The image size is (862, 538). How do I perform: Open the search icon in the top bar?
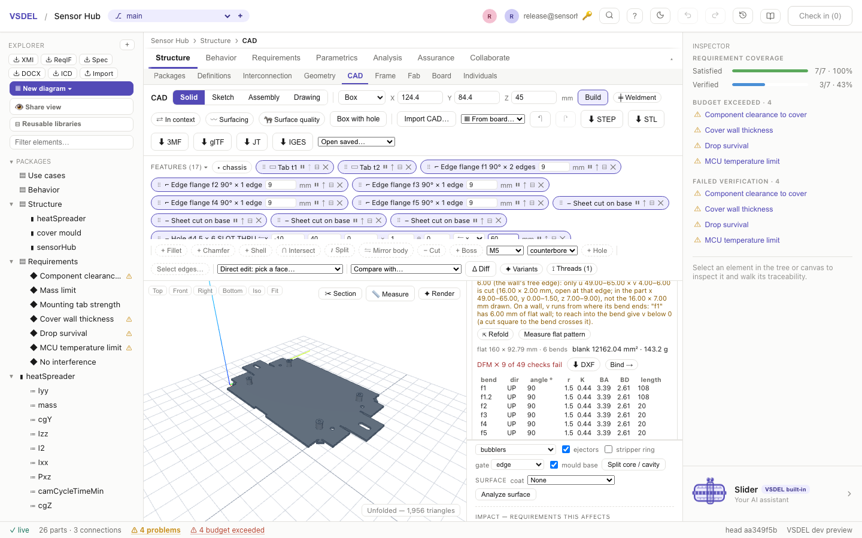tap(609, 16)
